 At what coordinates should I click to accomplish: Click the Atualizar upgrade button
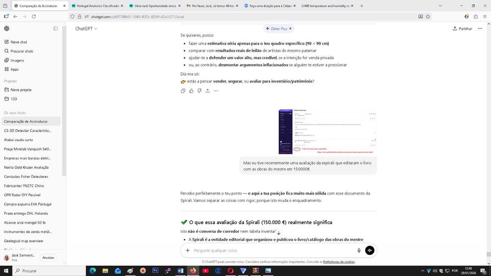click(x=48, y=258)
